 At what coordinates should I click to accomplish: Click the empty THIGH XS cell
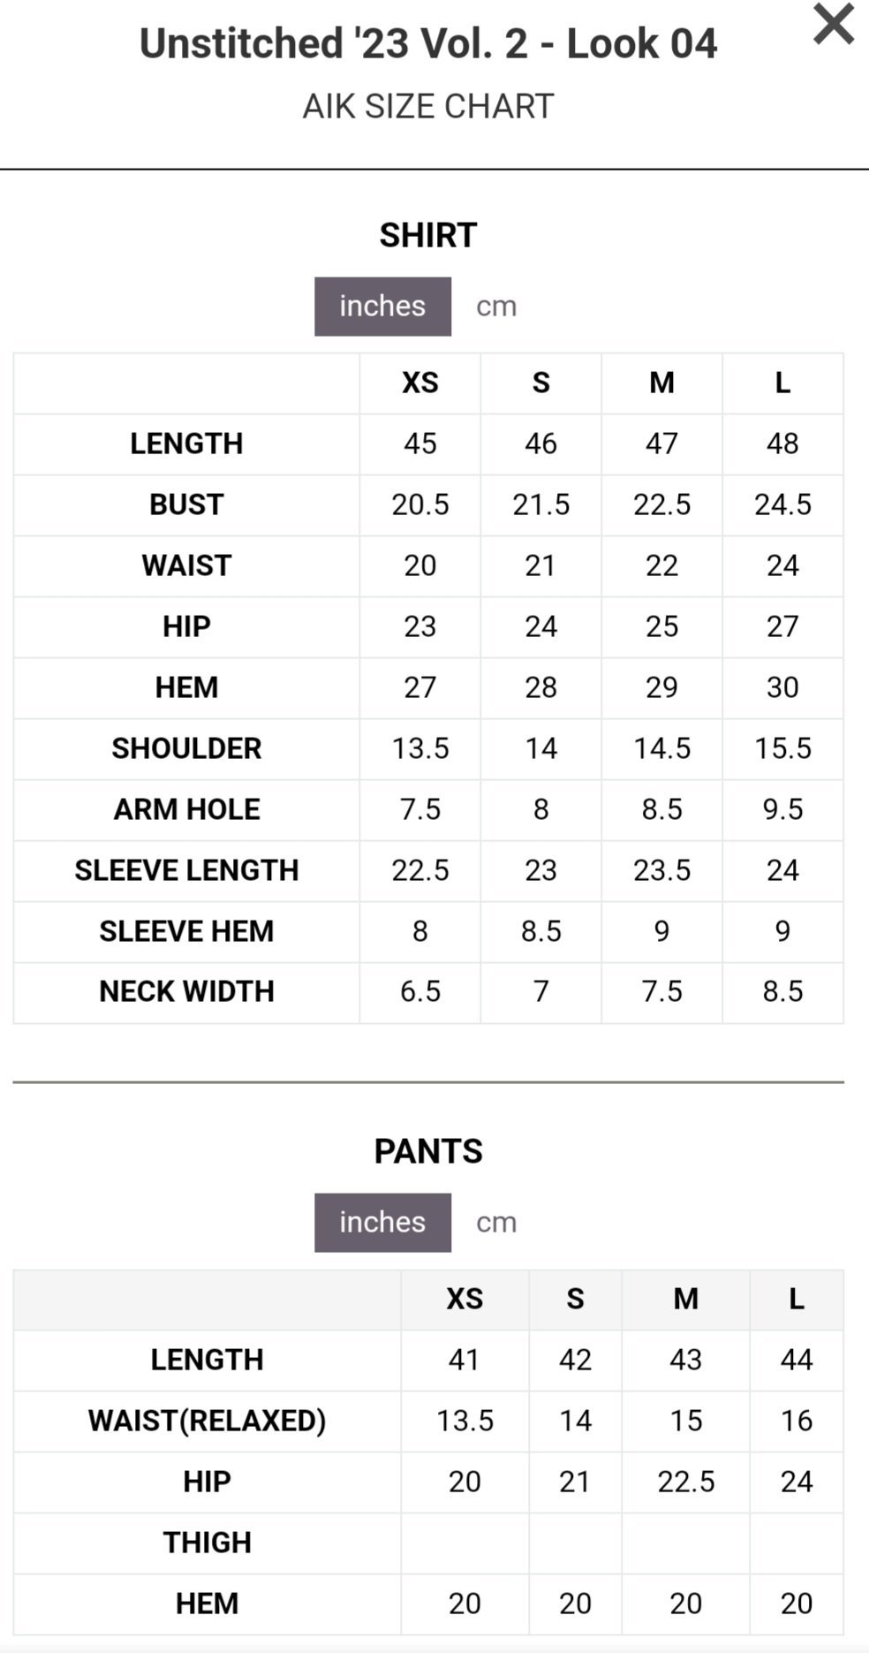click(465, 1543)
